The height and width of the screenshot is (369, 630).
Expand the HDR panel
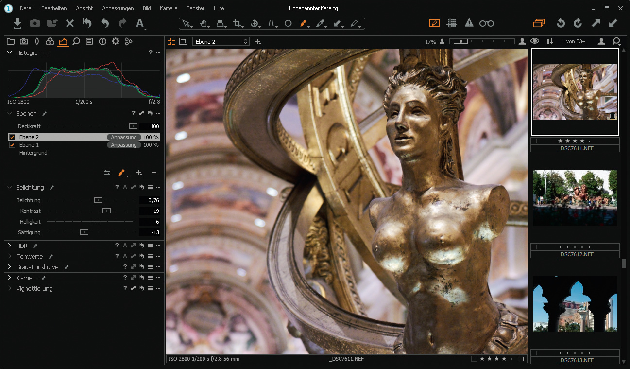click(x=10, y=246)
